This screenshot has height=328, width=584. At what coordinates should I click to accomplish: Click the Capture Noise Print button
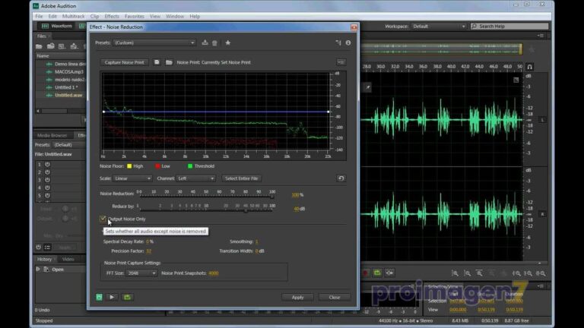(125, 62)
